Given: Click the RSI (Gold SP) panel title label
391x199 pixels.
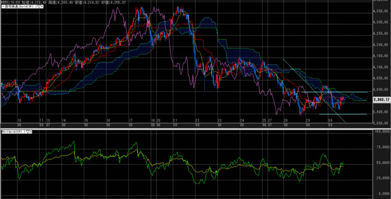Looking at the screenshot, I should click(x=12, y=132).
